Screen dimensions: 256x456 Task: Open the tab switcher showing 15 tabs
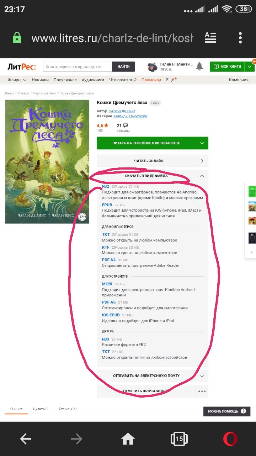[179, 439]
